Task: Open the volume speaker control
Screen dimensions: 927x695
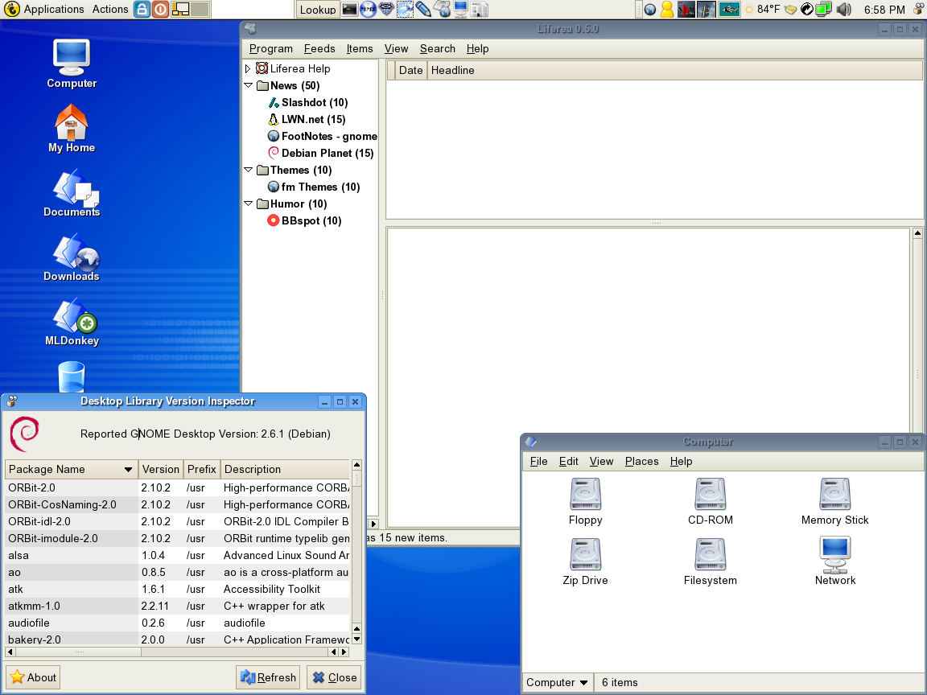Action: click(844, 9)
